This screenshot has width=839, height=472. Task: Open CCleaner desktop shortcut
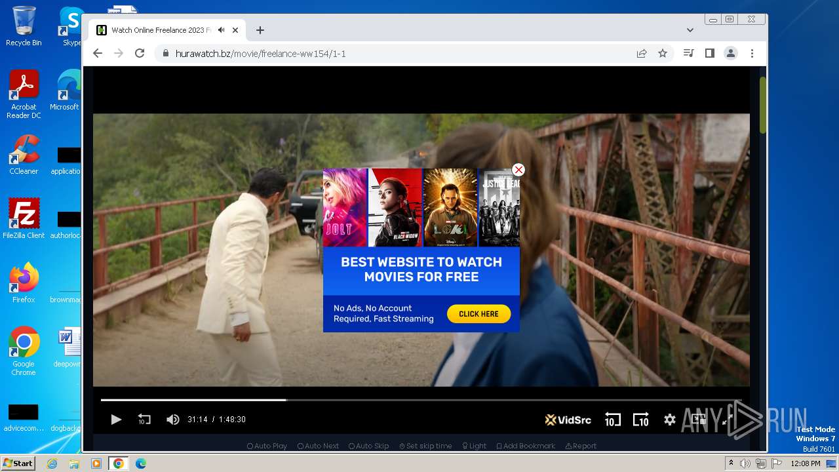click(x=24, y=155)
